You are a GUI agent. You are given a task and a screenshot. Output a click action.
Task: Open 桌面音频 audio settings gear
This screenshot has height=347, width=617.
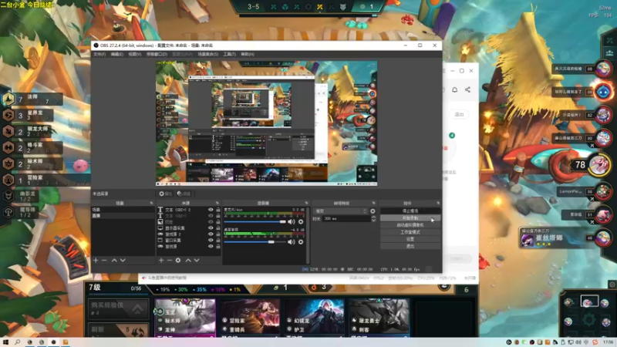(301, 242)
